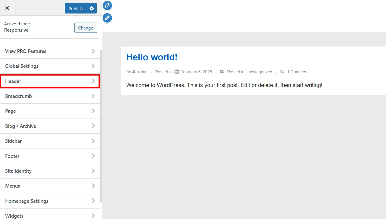386x219 pixels.
Task: Open the Hello world! post title
Action: tap(152, 57)
